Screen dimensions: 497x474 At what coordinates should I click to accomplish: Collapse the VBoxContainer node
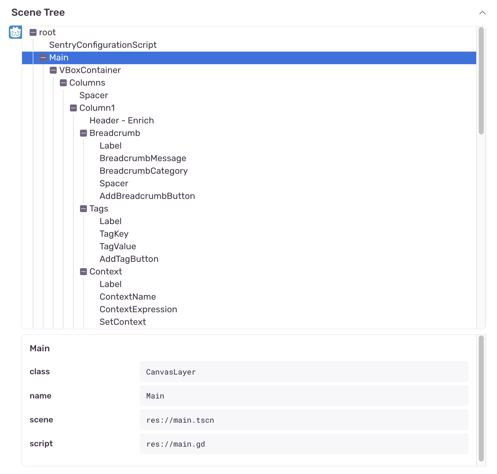coord(53,70)
